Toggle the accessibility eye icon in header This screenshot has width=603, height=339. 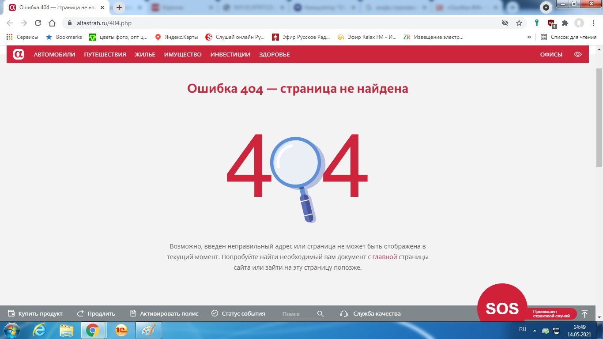pyautogui.click(x=577, y=54)
